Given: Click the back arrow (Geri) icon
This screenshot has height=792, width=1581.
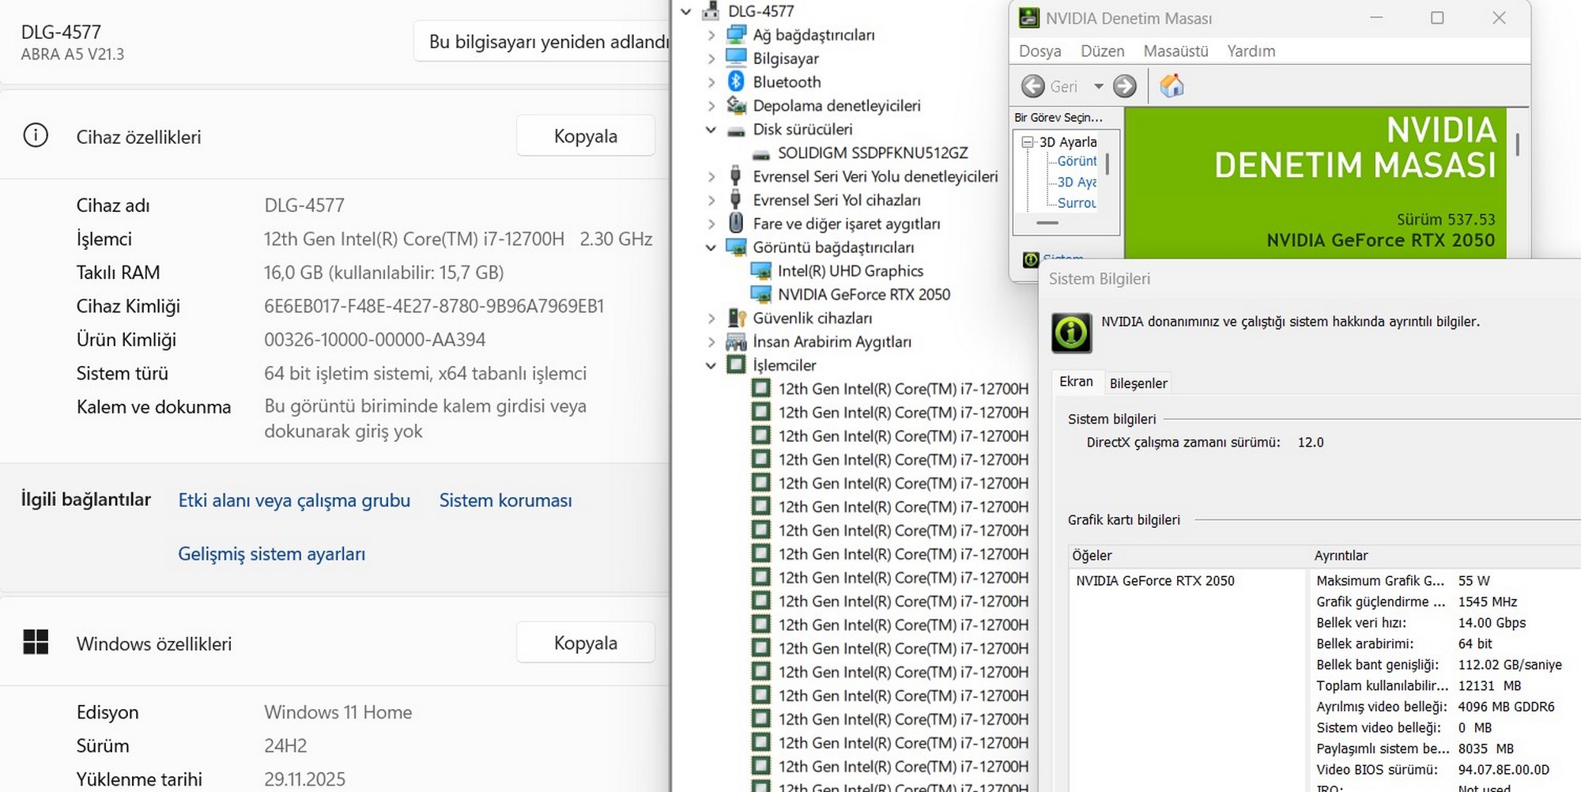Looking at the screenshot, I should coord(1033,86).
